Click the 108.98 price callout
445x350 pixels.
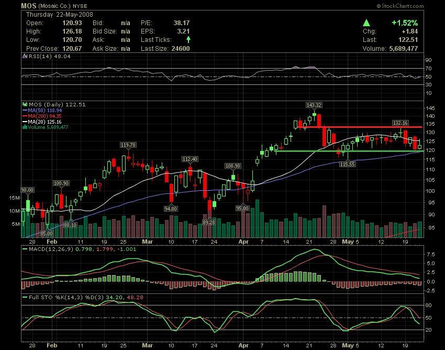coord(233,166)
